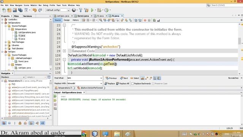
Task: Open the File menu
Action: click(x=2, y=5)
